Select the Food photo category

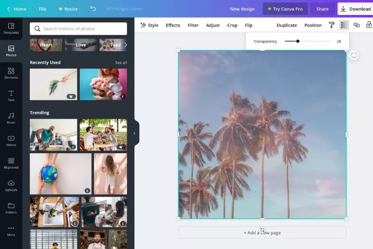click(x=112, y=45)
